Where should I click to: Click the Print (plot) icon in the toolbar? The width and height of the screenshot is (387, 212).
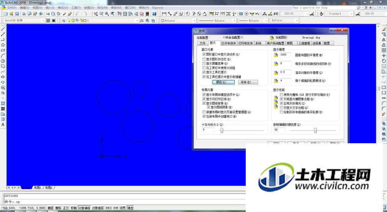pyautogui.click(x=24, y=14)
